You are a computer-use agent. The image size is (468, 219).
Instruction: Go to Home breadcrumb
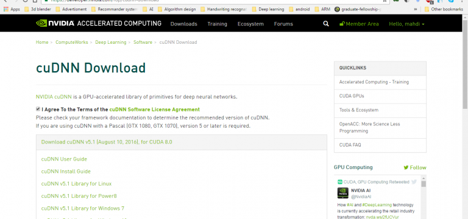[42, 43]
